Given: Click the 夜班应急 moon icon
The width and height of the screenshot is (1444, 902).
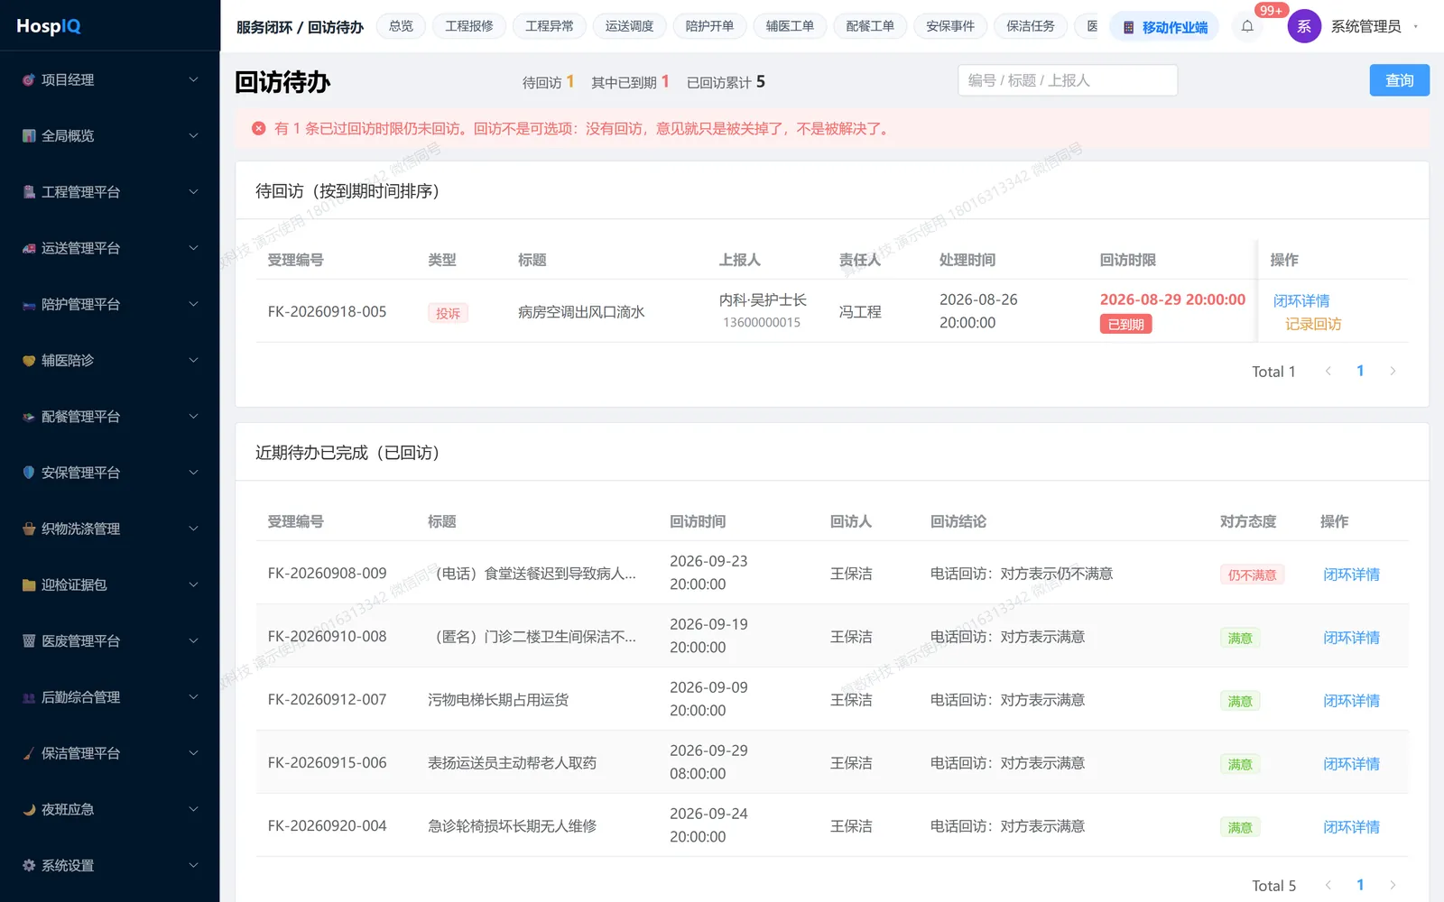Looking at the screenshot, I should coord(29,810).
